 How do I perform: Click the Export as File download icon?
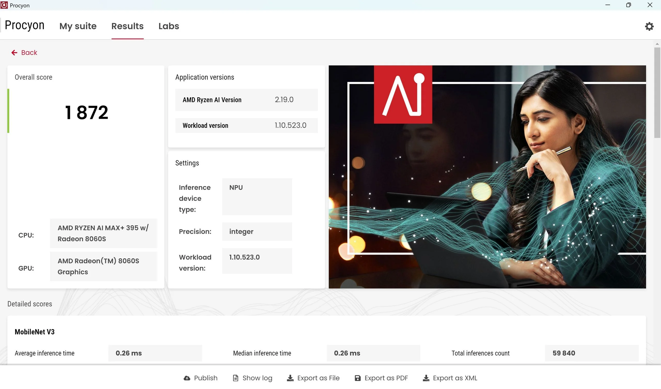(x=290, y=378)
